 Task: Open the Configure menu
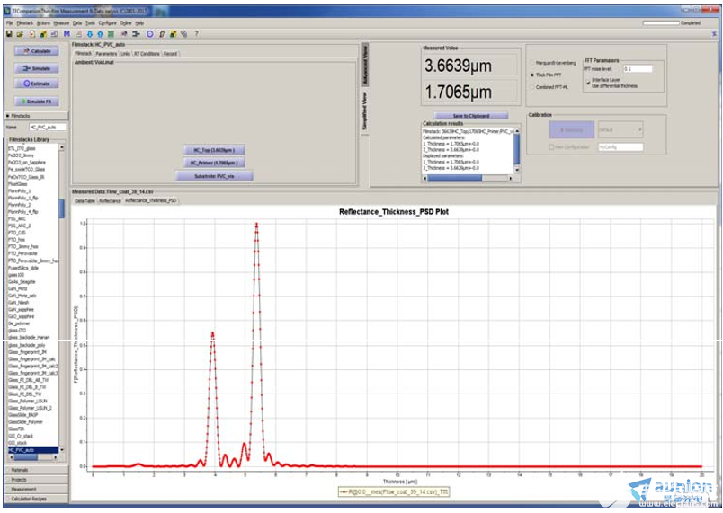pyautogui.click(x=106, y=22)
